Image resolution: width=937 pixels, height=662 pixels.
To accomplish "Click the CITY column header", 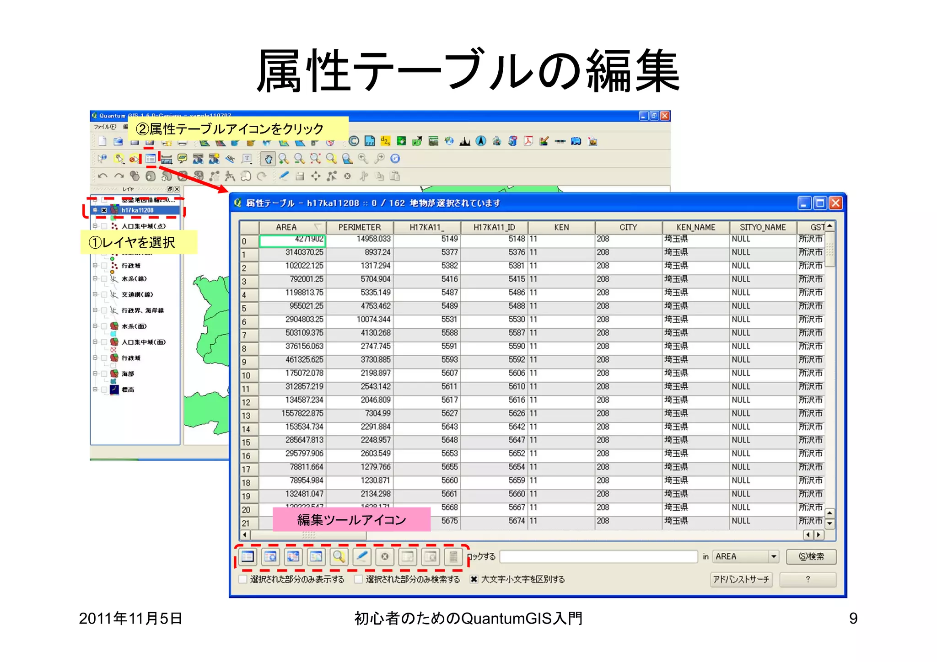I will (628, 227).
